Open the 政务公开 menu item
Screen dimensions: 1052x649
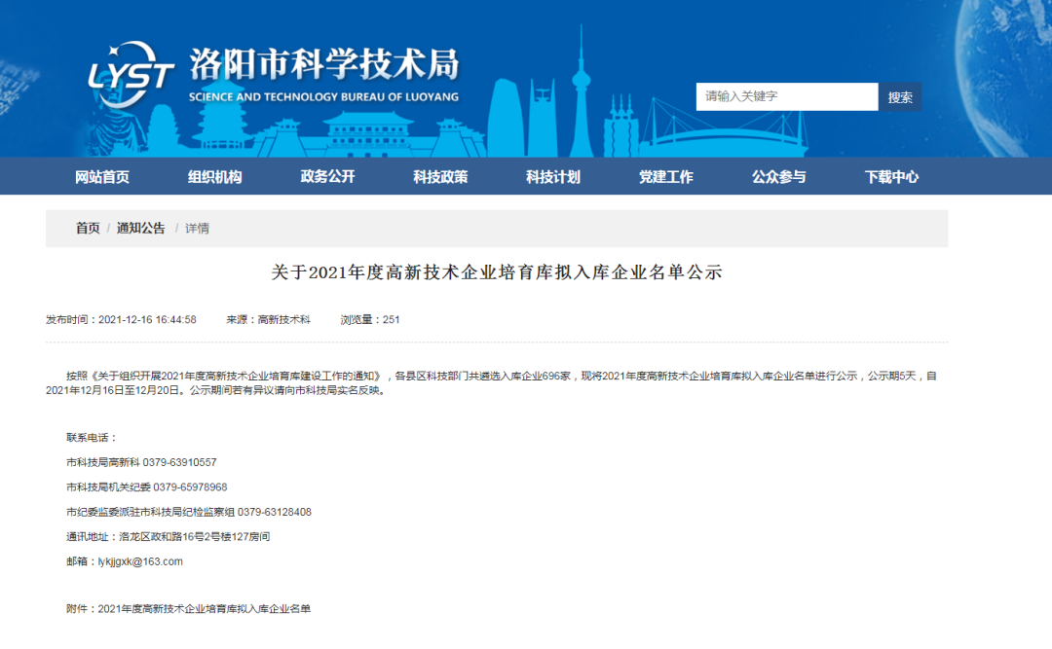tap(327, 177)
